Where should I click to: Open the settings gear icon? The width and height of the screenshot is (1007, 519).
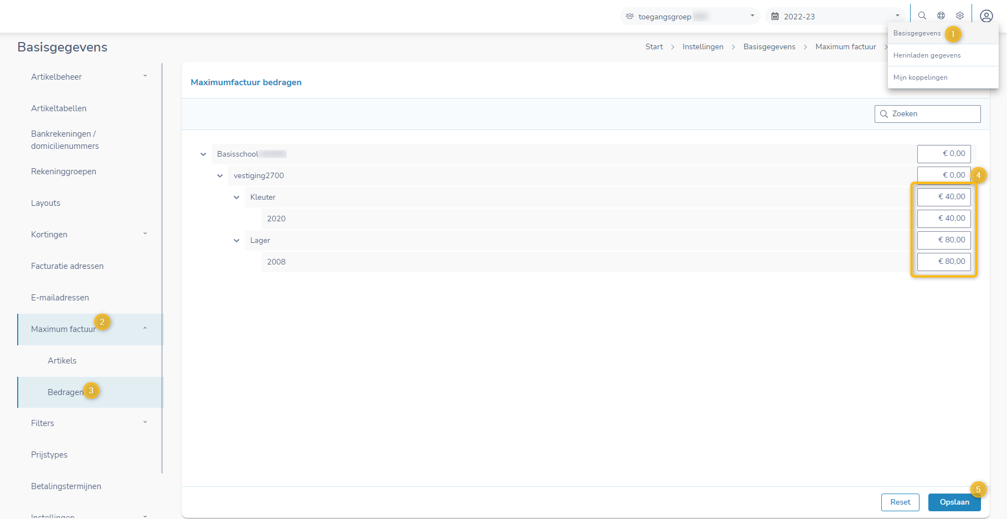coord(960,16)
